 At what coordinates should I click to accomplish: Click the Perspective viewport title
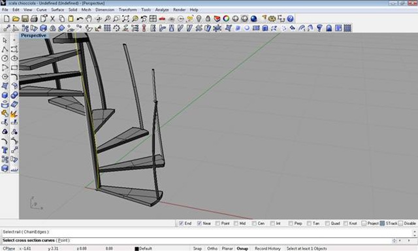click(33, 35)
